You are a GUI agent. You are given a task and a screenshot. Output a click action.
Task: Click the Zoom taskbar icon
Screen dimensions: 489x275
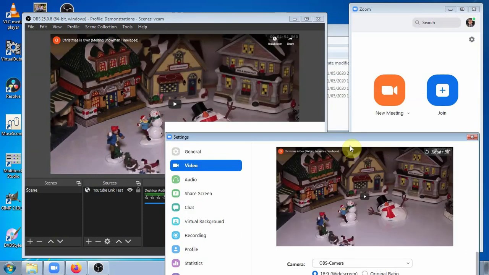click(54, 268)
